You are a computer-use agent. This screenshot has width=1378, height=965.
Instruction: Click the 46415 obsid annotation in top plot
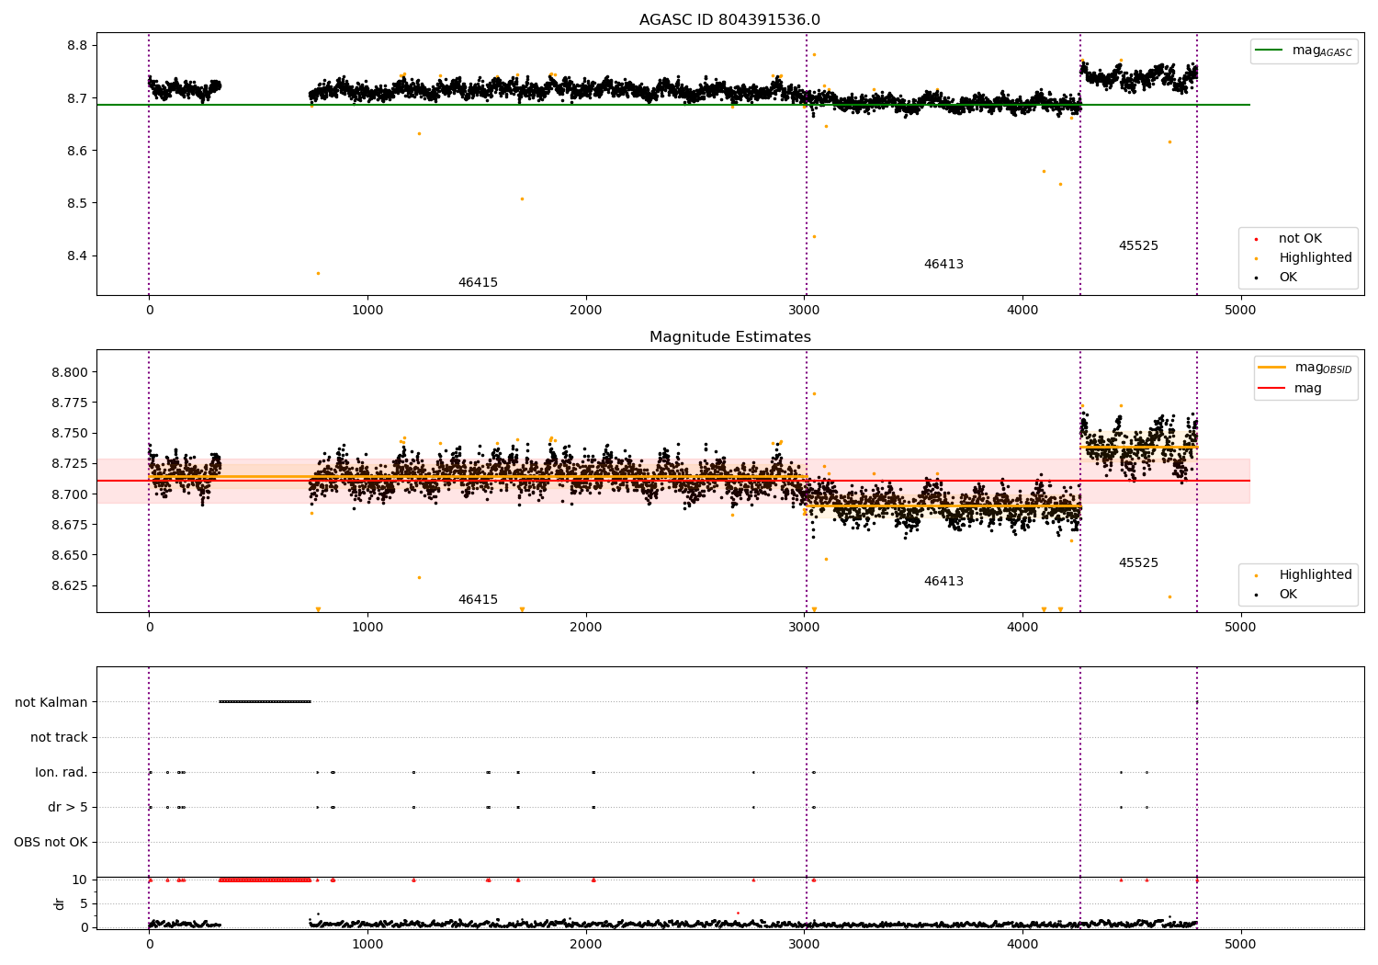point(478,283)
